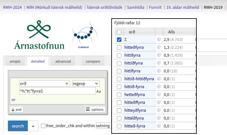Check the hetteðfyrra row checkbox

point(119,95)
